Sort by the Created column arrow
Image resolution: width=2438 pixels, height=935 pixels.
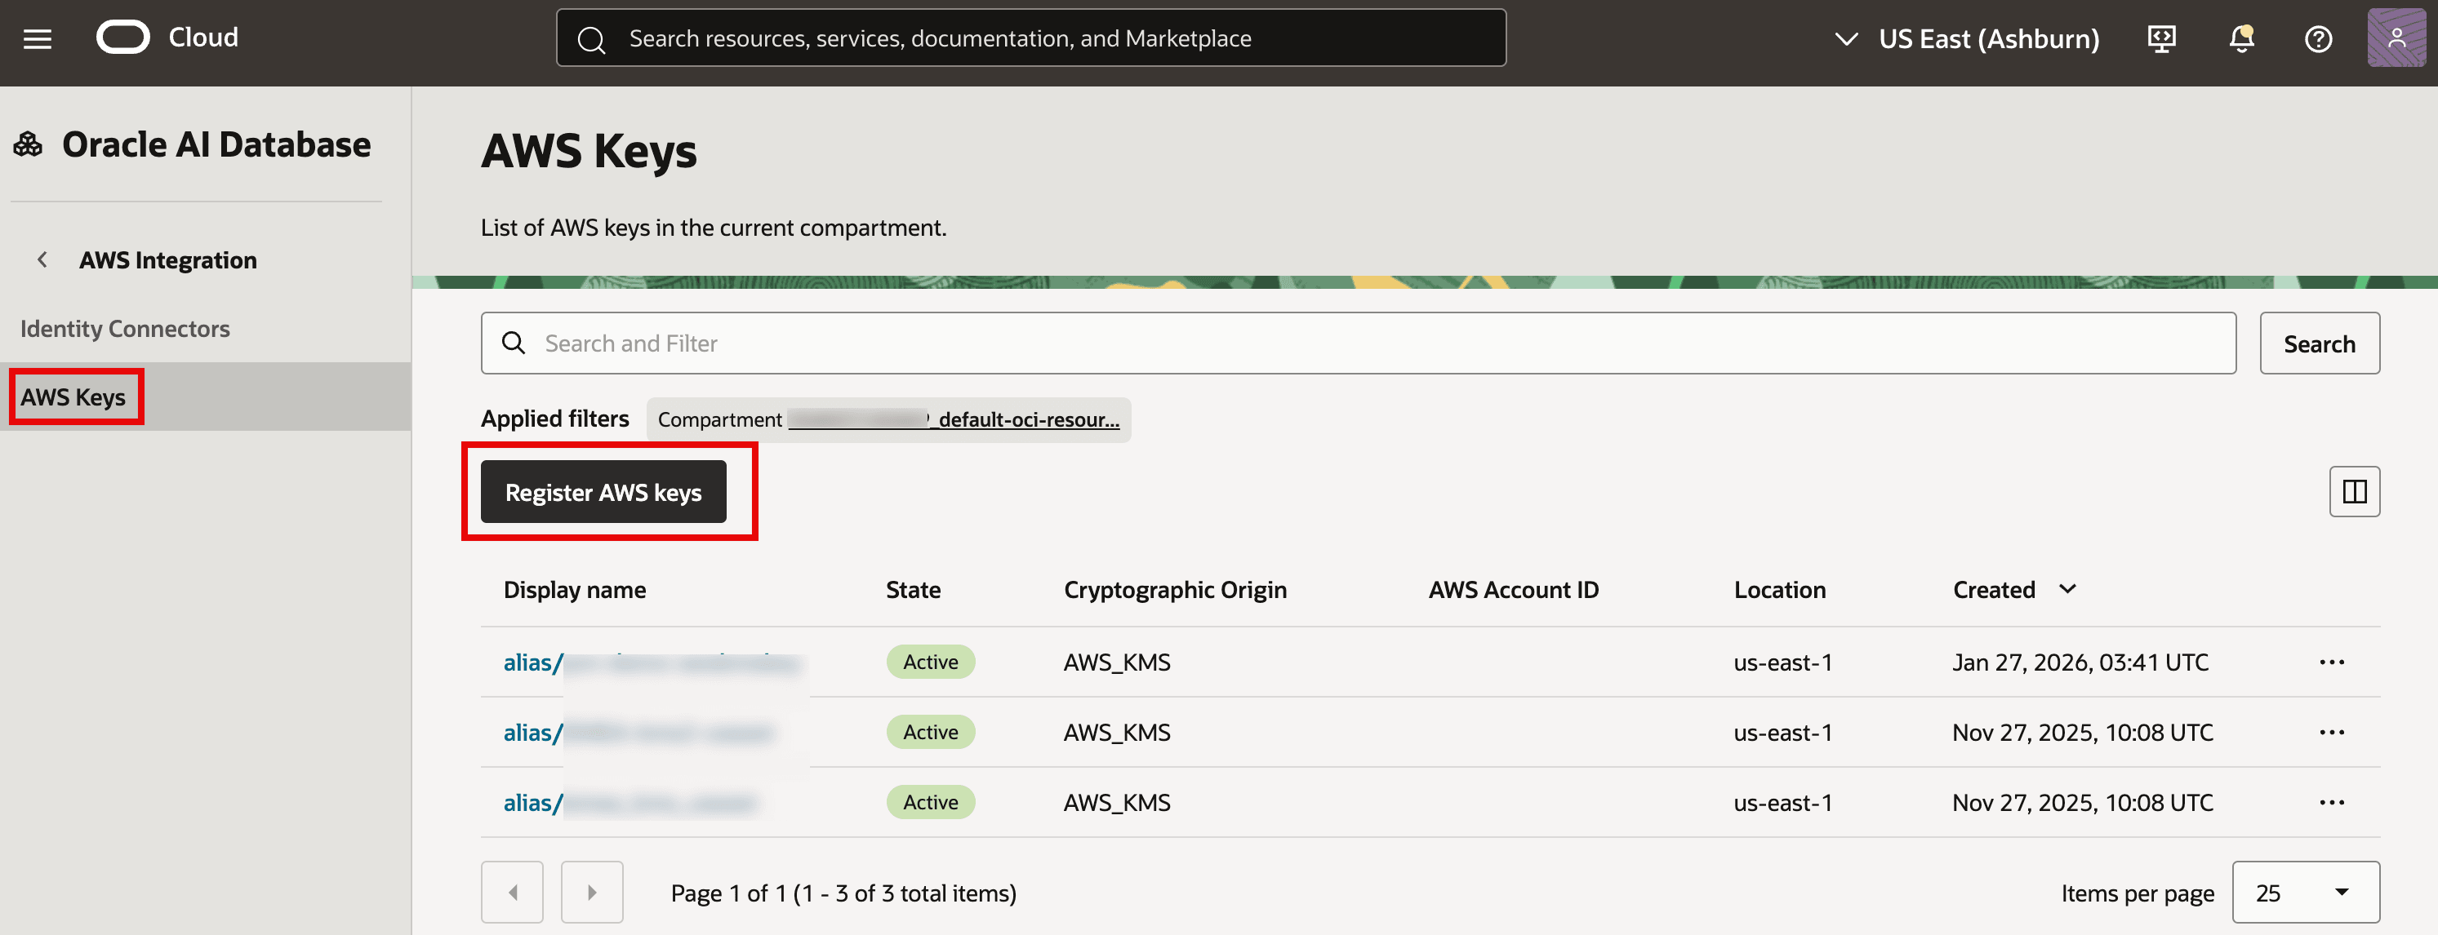(x=2067, y=589)
